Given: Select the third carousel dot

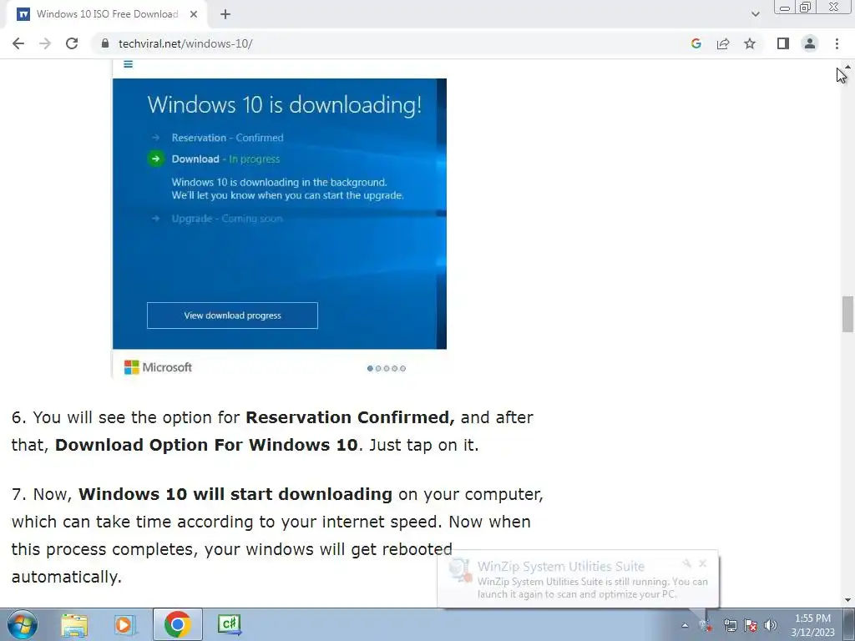Looking at the screenshot, I should pos(387,368).
